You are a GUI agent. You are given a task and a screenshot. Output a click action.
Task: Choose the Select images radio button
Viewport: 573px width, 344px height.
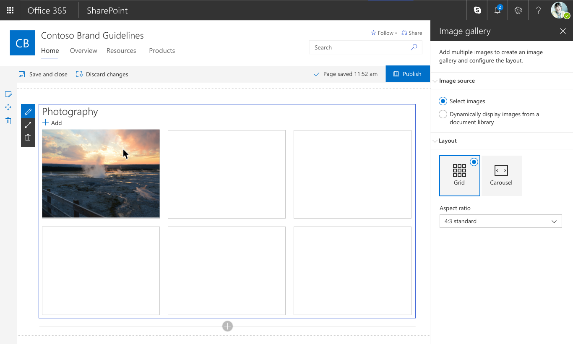click(443, 101)
